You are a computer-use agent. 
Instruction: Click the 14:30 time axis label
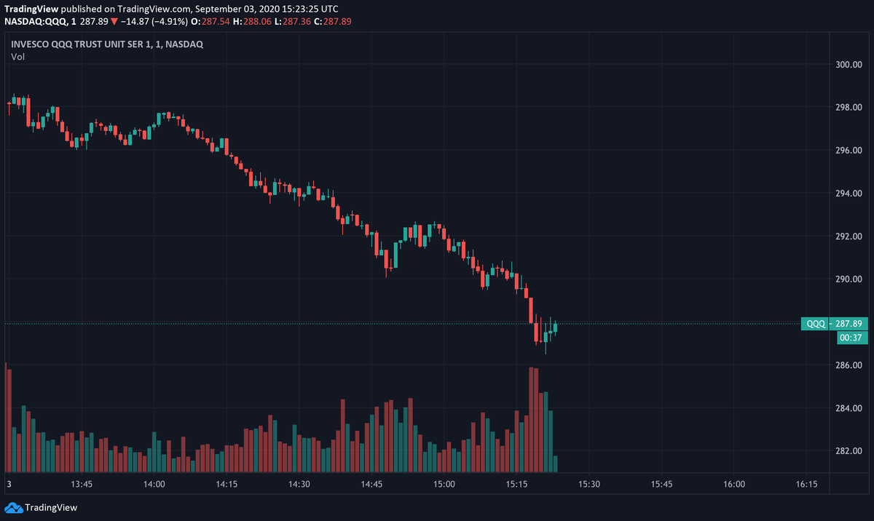pos(299,484)
